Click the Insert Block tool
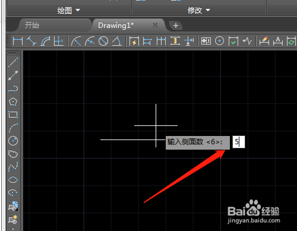Image resolution: width=297 pixels, height=231 pixels. coord(13,206)
